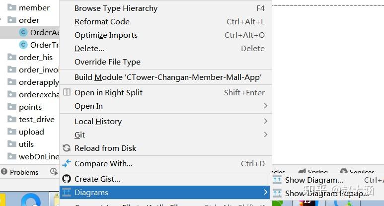Click the Compare With arrows icon

[67, 163]
